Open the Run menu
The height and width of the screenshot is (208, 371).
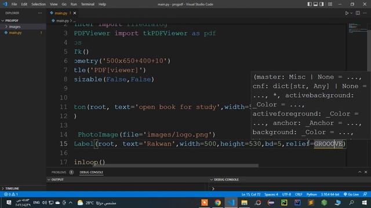click(74, 4)
